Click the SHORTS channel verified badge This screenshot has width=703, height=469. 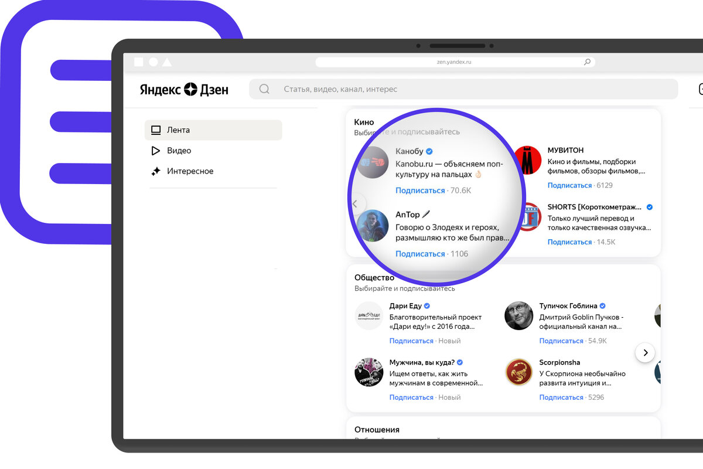(x=649, y=207)
